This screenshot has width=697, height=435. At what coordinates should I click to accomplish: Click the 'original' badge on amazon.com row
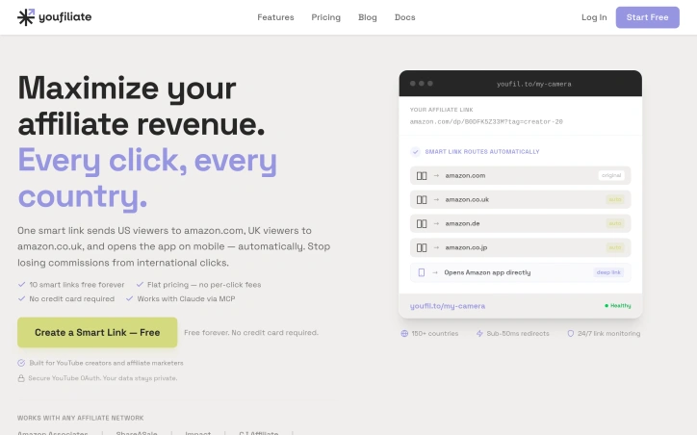pyautogui.click(x=611, y=175)
